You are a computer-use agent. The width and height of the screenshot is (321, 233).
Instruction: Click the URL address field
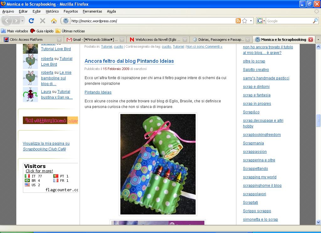pyautogui.click(x=153, y=21)
